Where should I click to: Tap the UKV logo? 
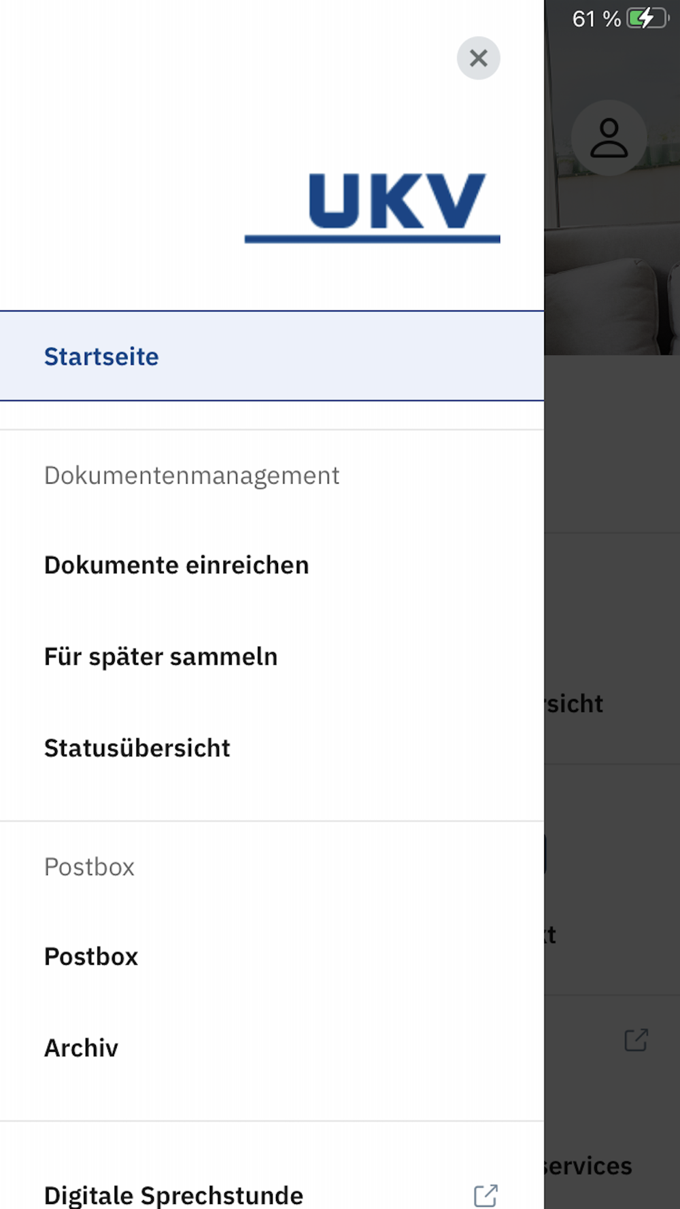tap(372, 207)
